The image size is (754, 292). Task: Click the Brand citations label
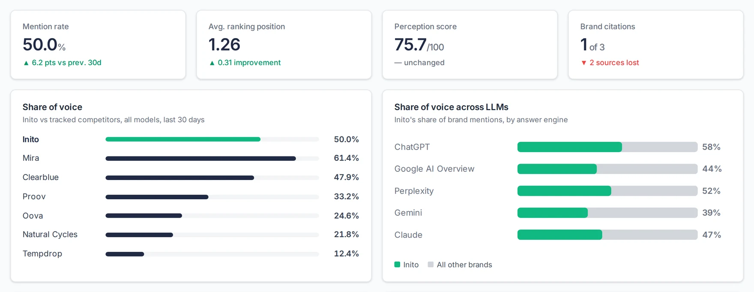607,27
